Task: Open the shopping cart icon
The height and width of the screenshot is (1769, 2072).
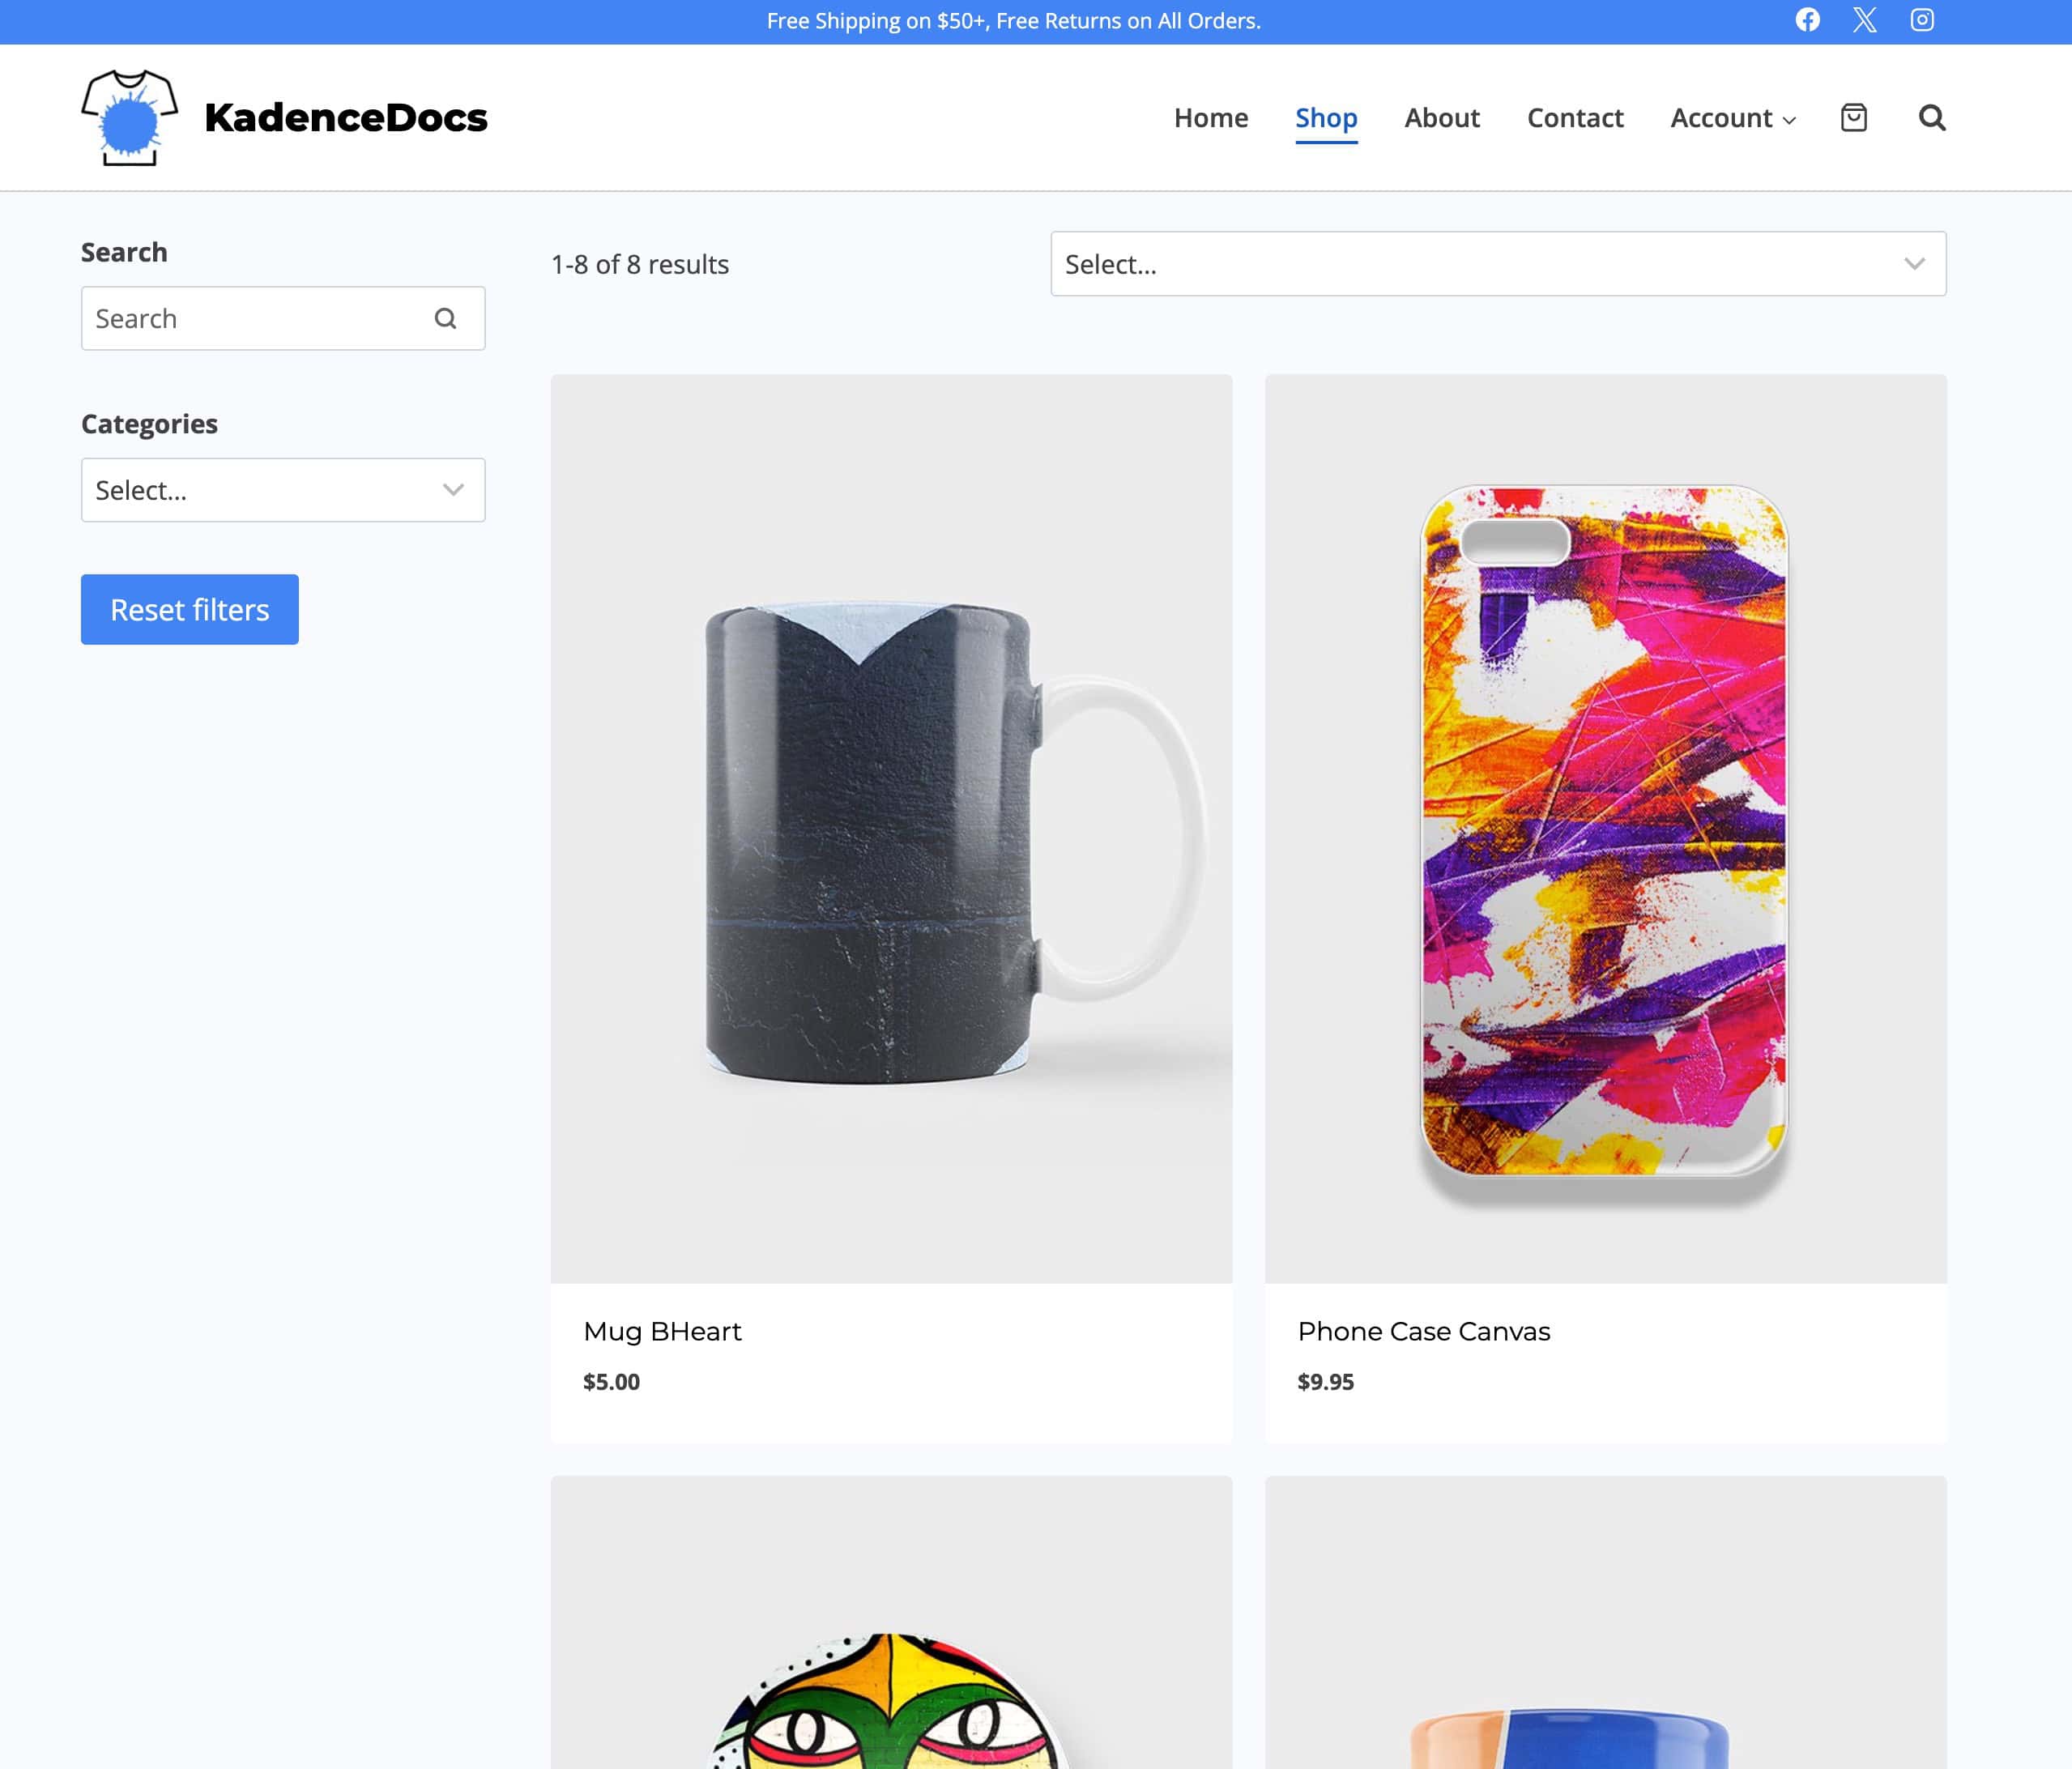Action: pos(1854,118)
